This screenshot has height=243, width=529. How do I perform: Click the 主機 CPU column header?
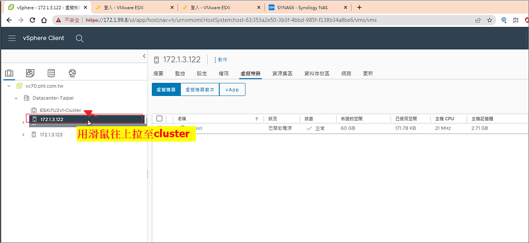[x=445, y=119]
